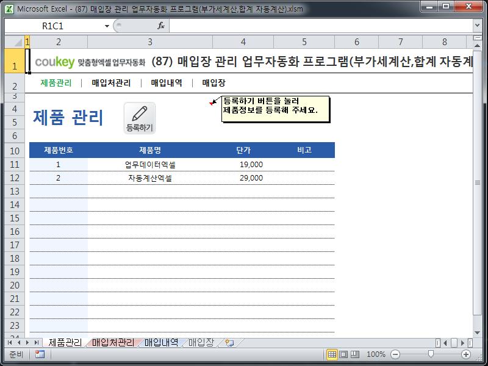Select column header 8
The width and height of the screenshot is (488, 366).
click(445, 41)
